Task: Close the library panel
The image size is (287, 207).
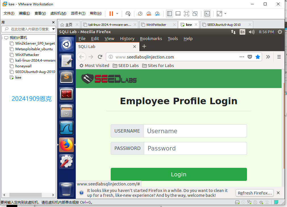Action: (53, 22)
